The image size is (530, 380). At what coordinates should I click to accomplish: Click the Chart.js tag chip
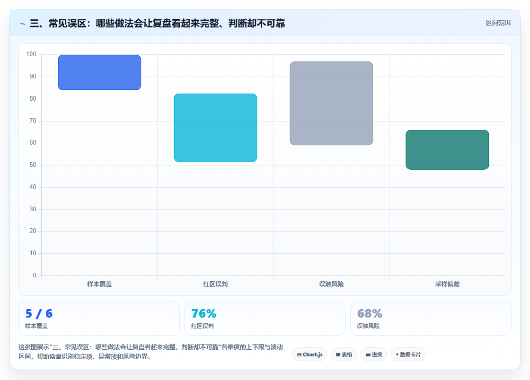pyautogui.click(x=309, y=354)
